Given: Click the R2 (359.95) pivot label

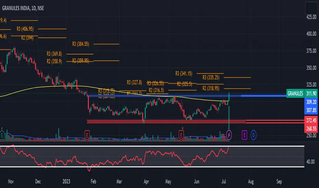Looking at the screenshot, I should 80,61.
